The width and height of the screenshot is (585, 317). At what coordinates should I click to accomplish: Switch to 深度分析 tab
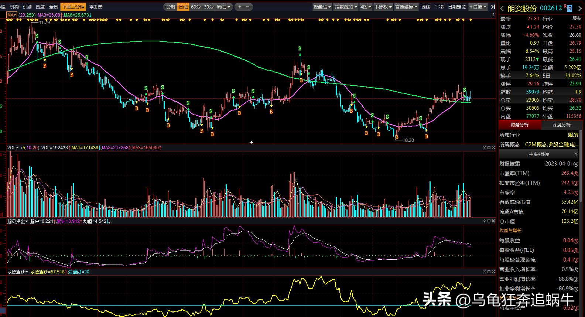click(x=561, y=125)
